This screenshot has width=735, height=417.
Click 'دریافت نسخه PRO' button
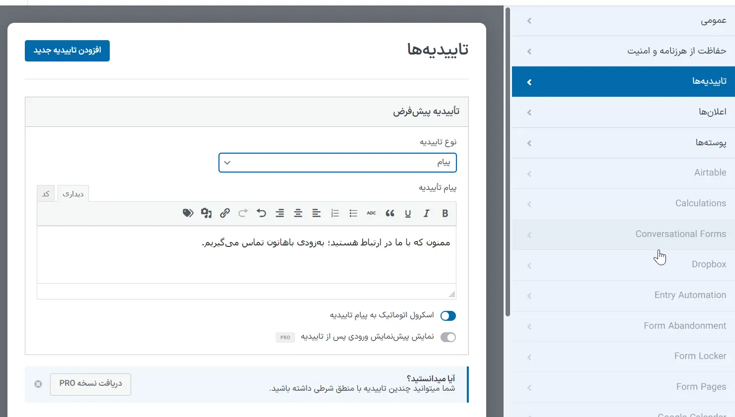point(90,384)
